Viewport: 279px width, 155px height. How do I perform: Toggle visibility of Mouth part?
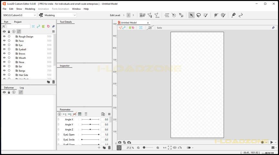pyautogui.click(x=4, y=58)
